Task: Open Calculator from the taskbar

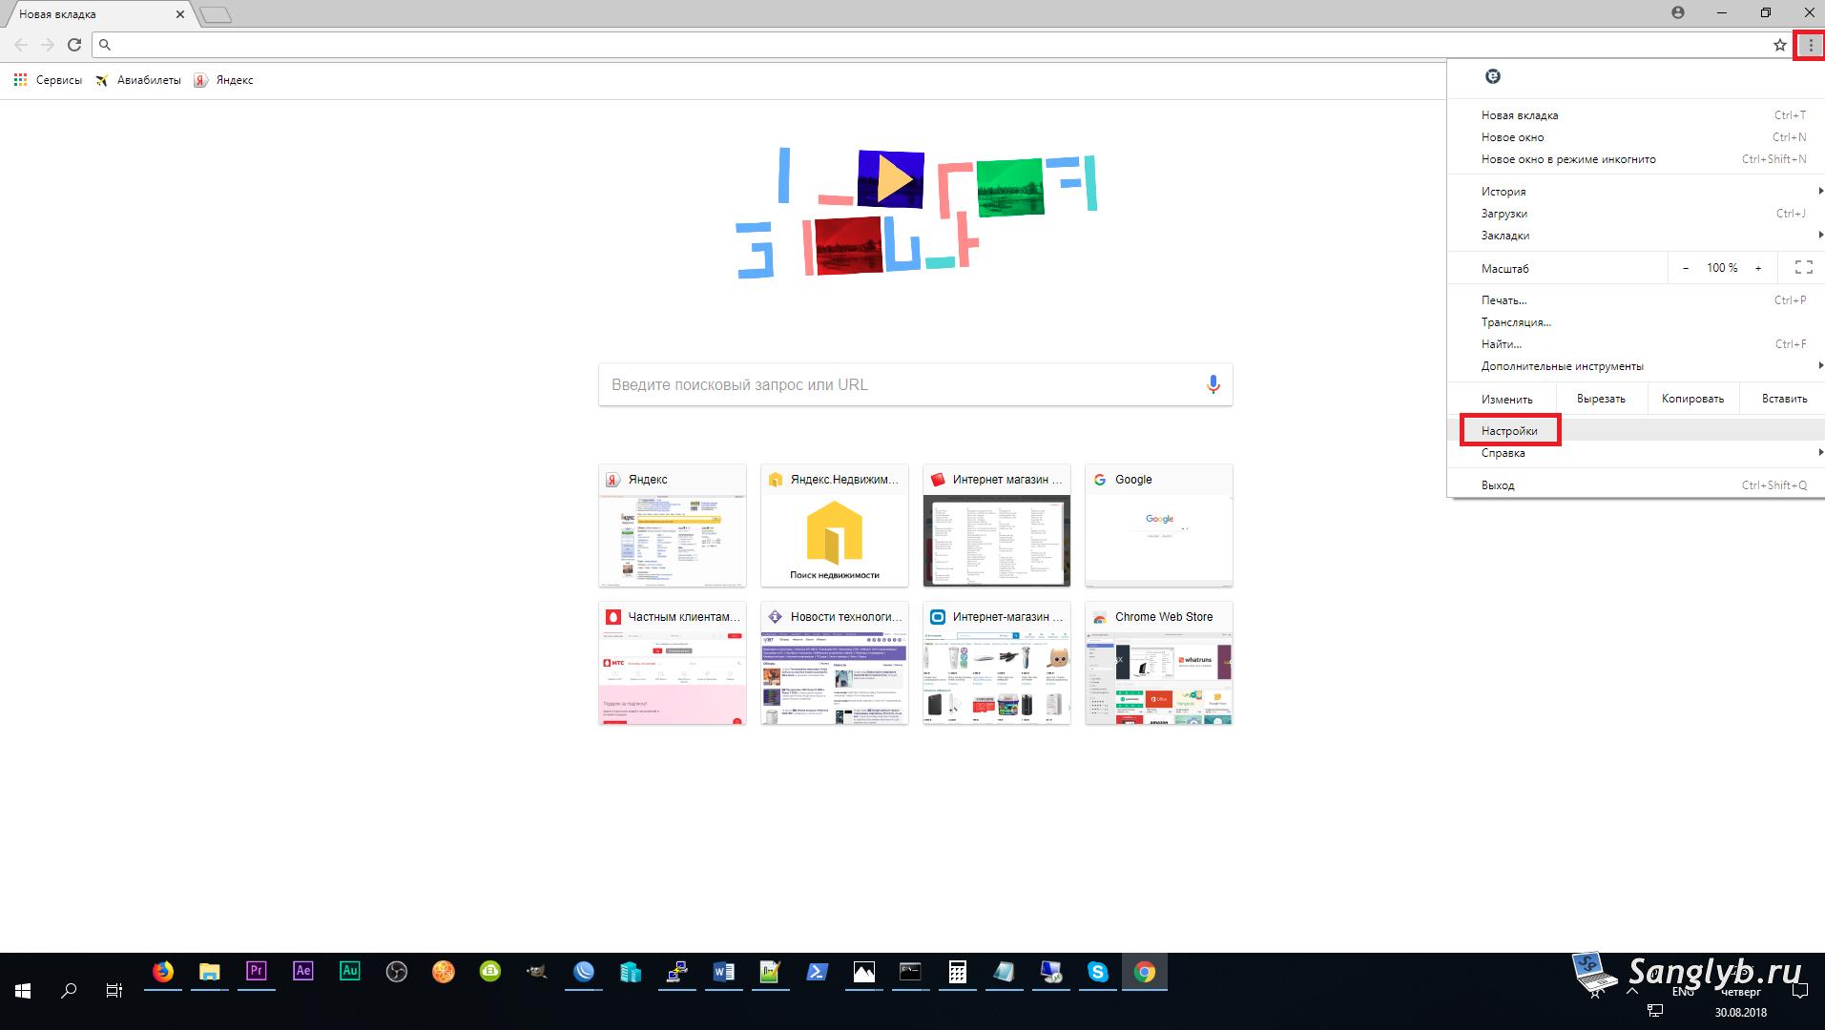Action: [x=957, y=972]
